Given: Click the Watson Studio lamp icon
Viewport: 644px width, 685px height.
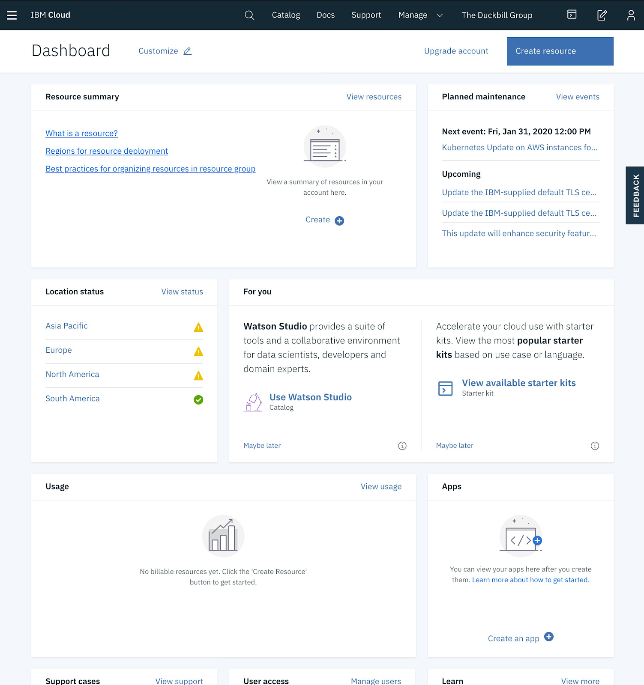Looking at the screenshot, I should 253,402.
